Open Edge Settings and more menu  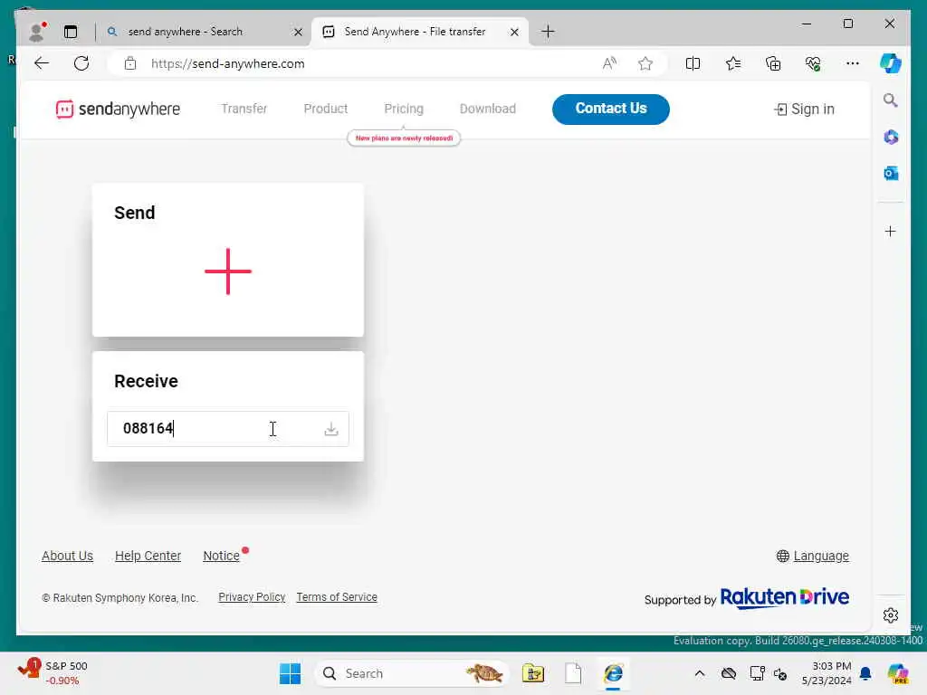pos(853,63)
